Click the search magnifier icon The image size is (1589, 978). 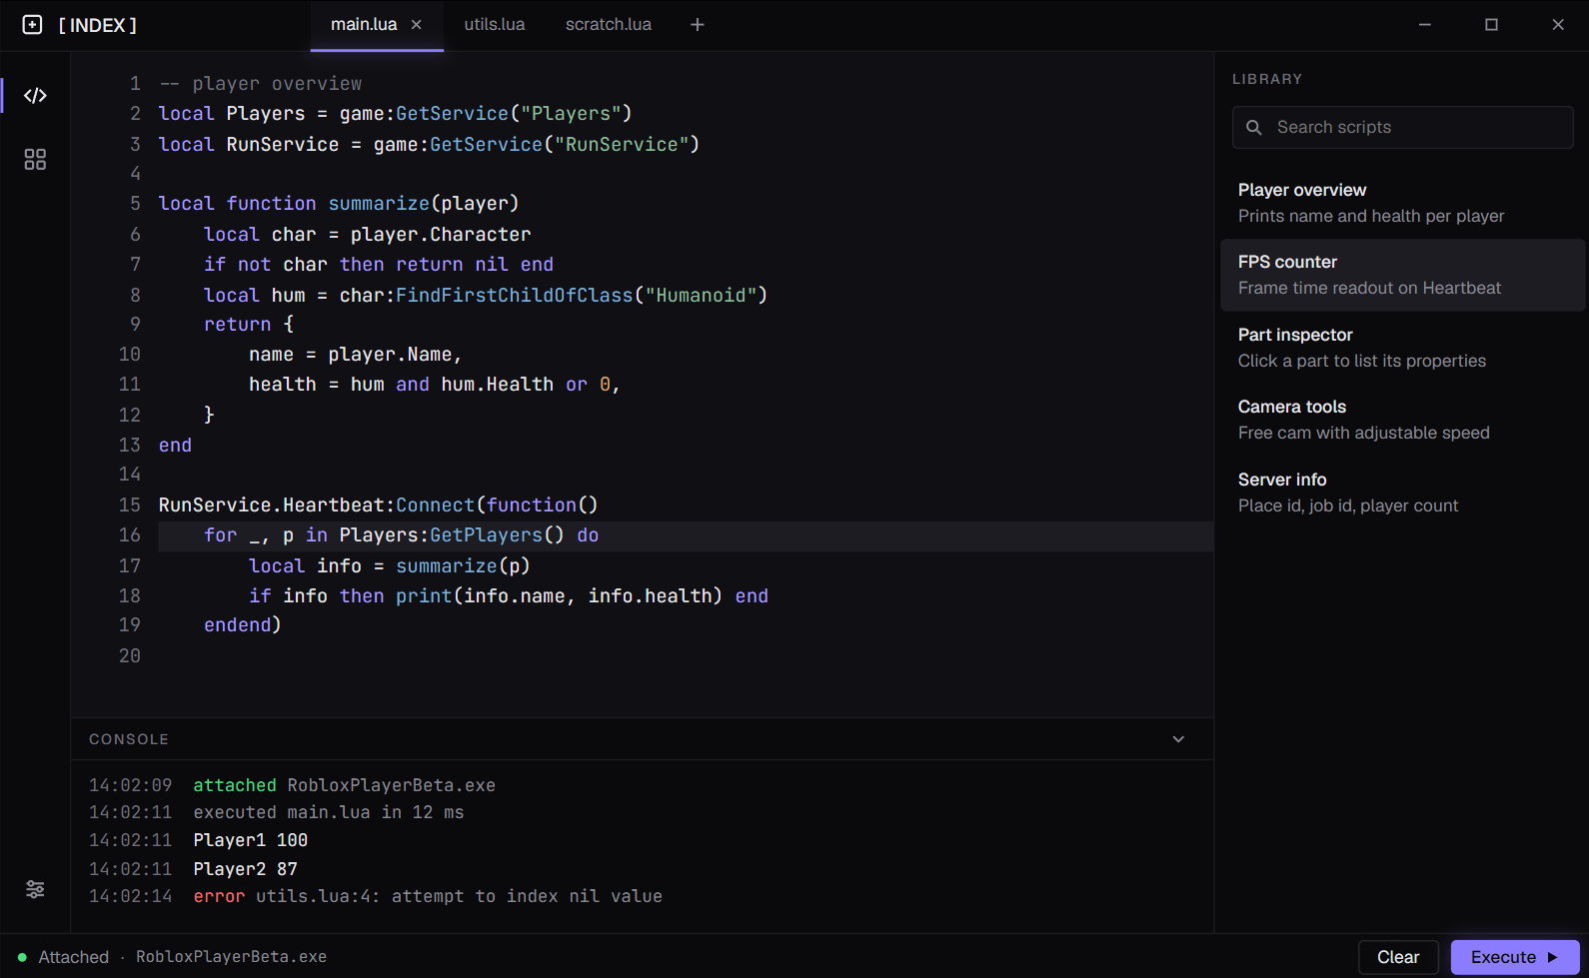click(1254, 128)
